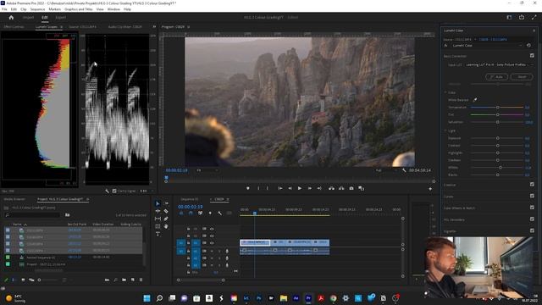Create new bin in Project panel
The height and width of the screenshot is (305, 542).
pyautogui.click(x=124, y=280)
